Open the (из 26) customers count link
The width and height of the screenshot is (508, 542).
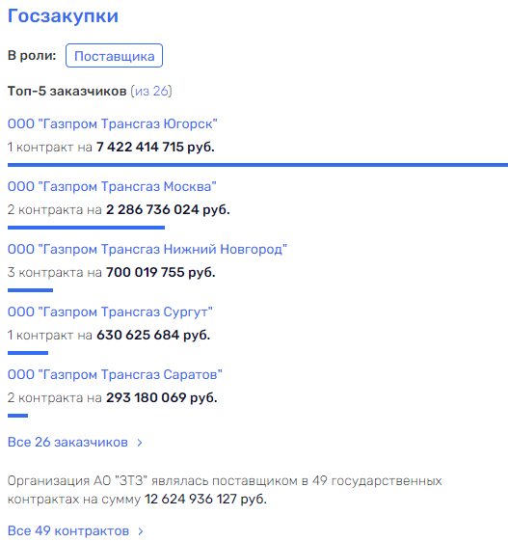coord(151,91)
